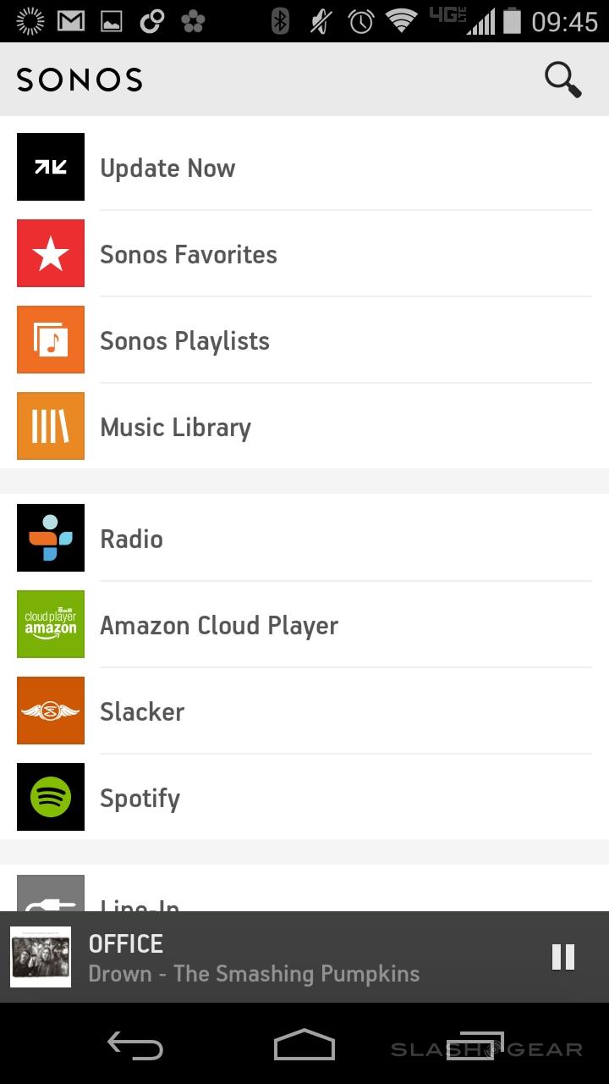This screenshot has height=1084, width=609.
Task: Select Spotify from the services list
Action: (x=140, y=799)
